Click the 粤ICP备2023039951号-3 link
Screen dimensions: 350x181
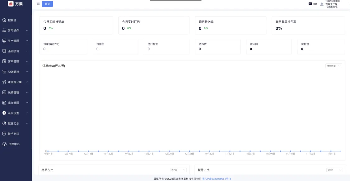(217, 179)
